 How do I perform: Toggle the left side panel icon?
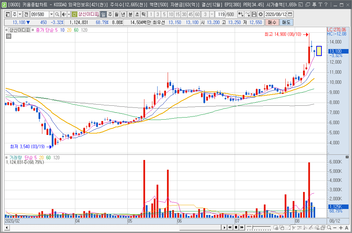pyautogui.click(x=8, y=14)
